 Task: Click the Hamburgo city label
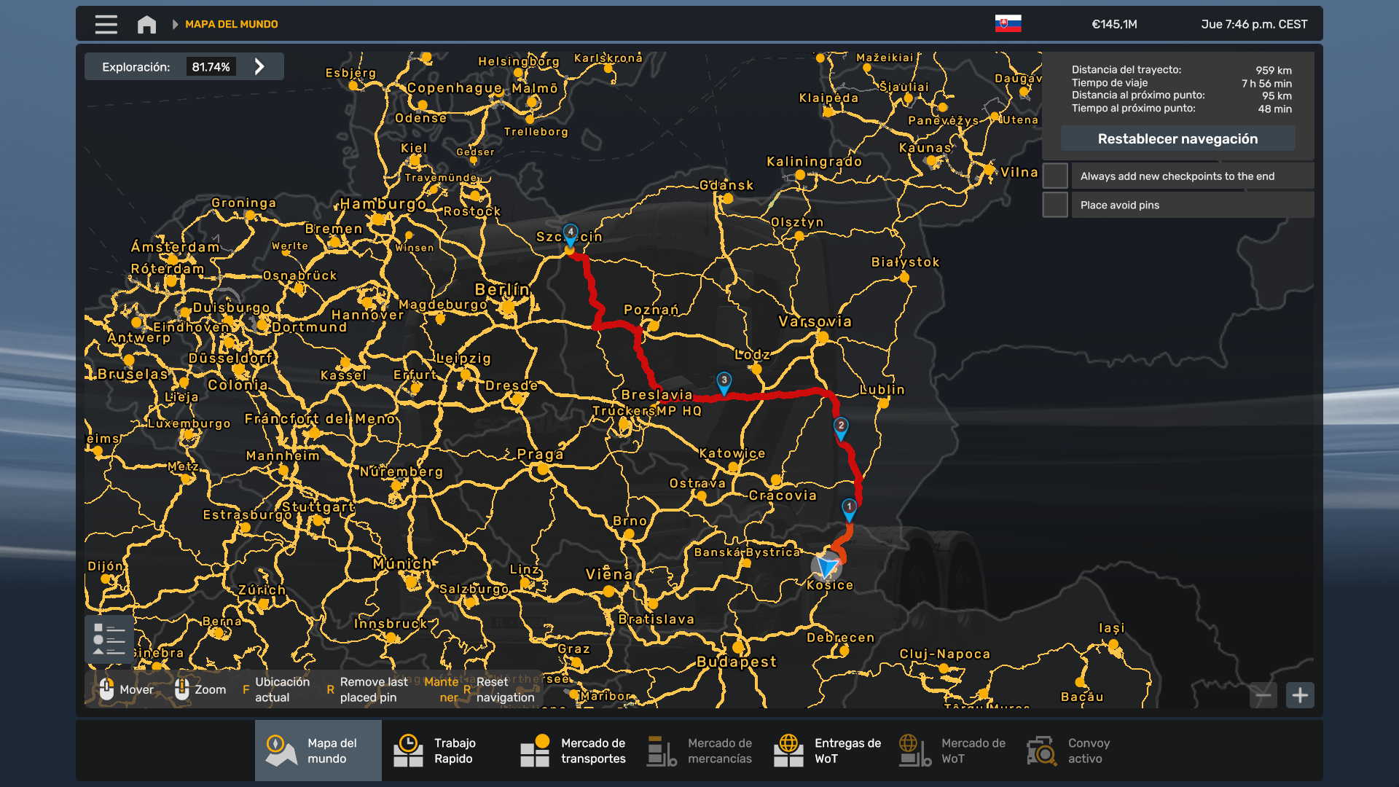click(x=383, y=204)
